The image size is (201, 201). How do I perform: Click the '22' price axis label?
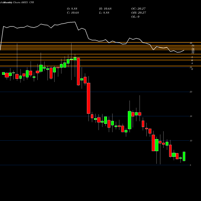pos(191,92)
